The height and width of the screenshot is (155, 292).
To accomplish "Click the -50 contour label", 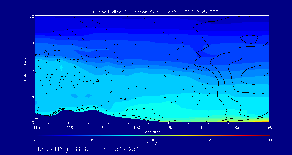I will (x=57, y=61).
